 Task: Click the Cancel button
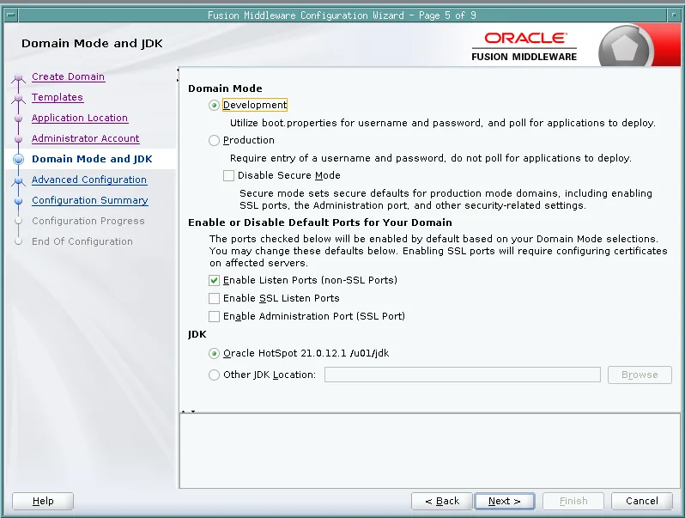pos(642,501)
